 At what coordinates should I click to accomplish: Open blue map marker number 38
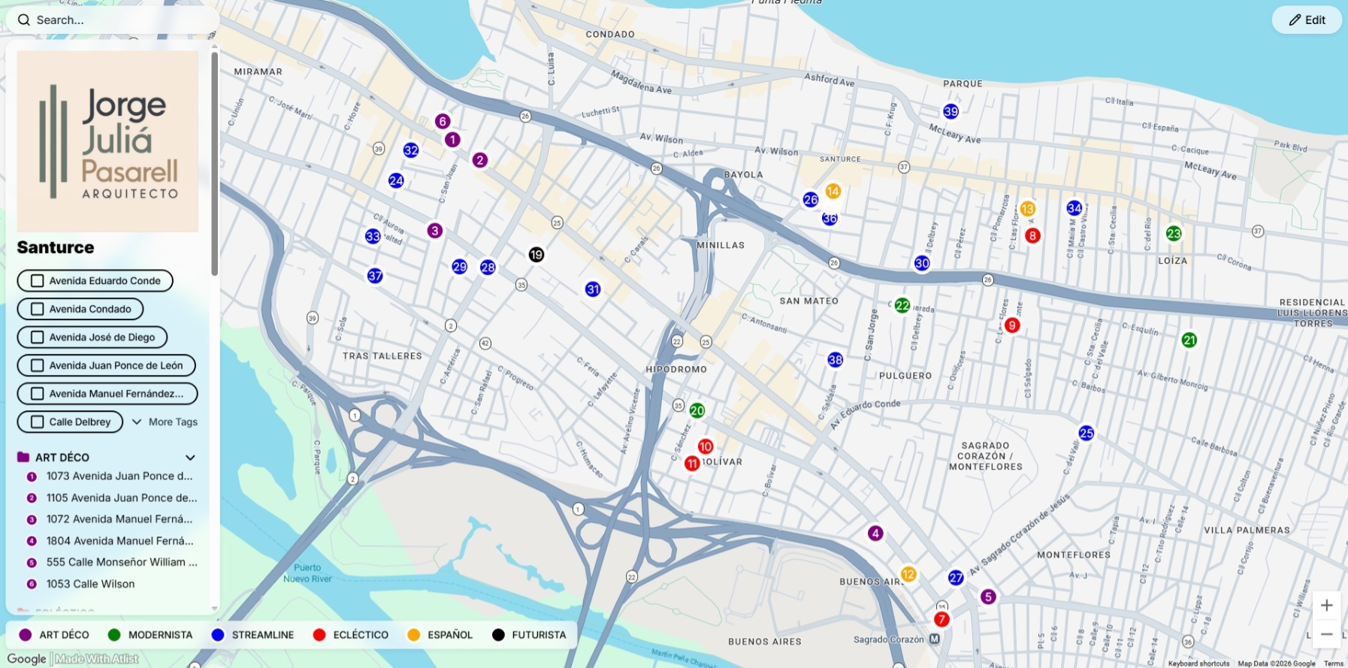[836, 360]
